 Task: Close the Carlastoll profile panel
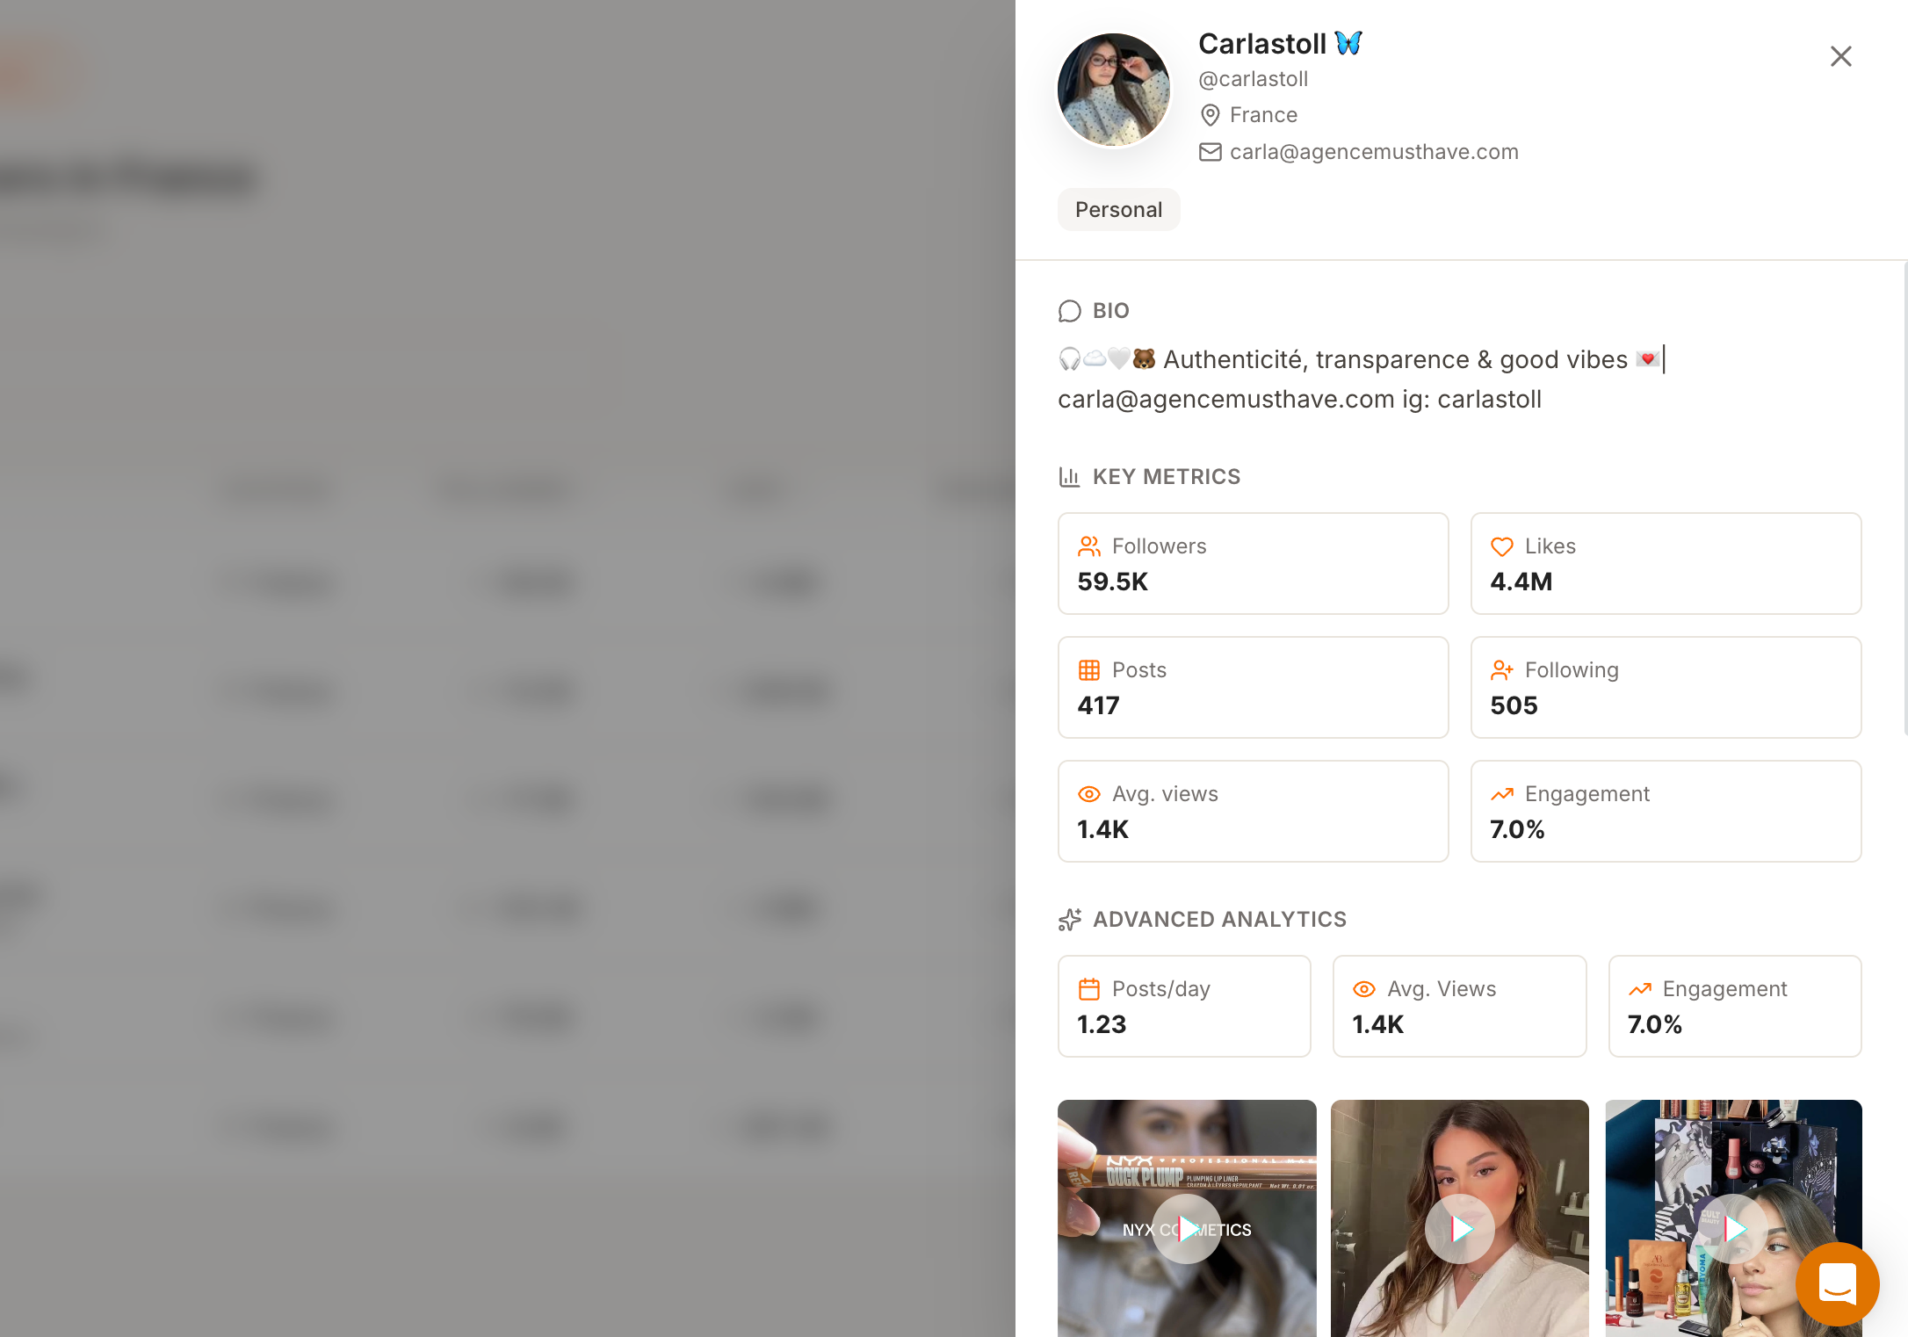(x=1840, y=56)
